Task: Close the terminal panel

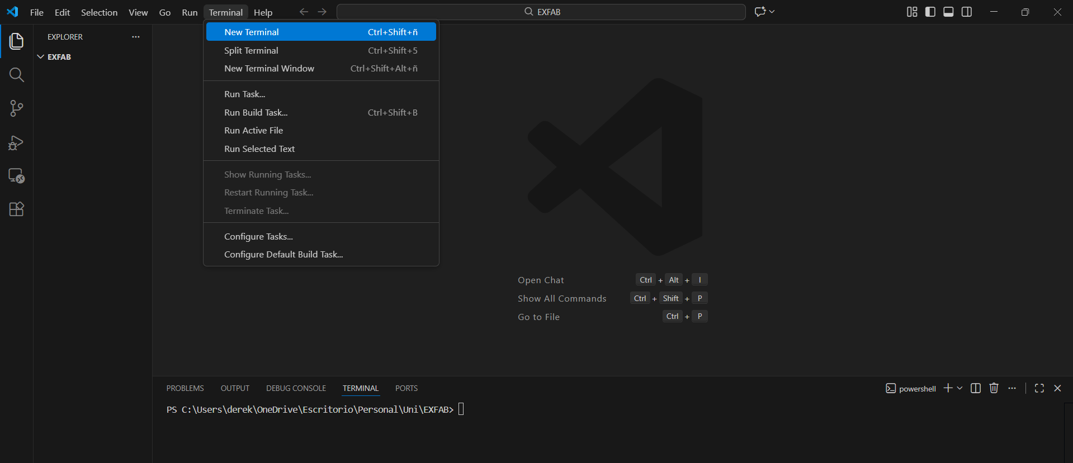Action: tap(1057, 388)
